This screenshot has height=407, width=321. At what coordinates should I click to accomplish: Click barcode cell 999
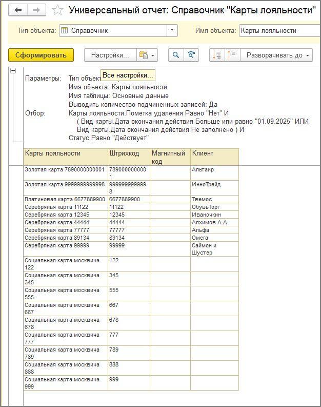click(129, 383)
